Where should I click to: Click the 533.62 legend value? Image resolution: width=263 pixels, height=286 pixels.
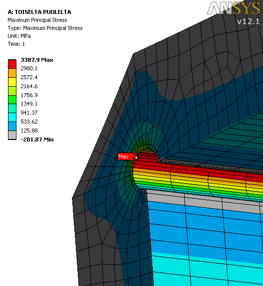tap(29, 122)
